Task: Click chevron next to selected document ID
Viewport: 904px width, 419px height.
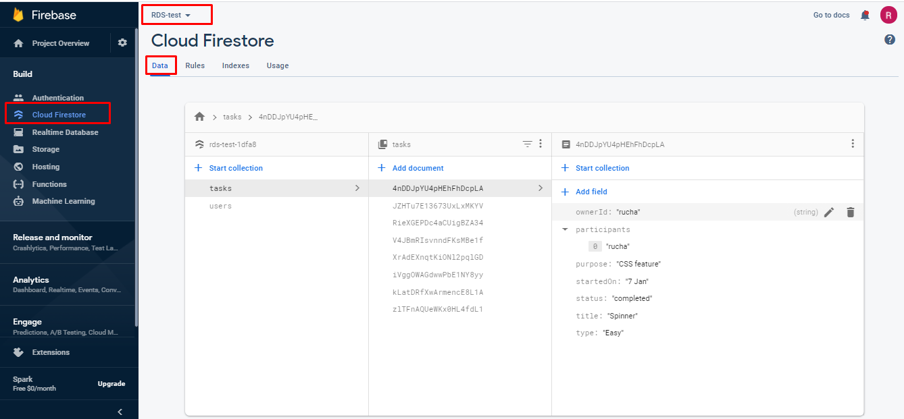Action: [541, 188]
